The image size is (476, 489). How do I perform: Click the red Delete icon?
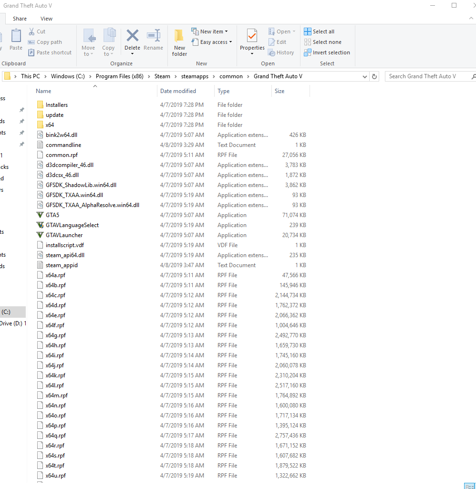click(x=132, y=36)
